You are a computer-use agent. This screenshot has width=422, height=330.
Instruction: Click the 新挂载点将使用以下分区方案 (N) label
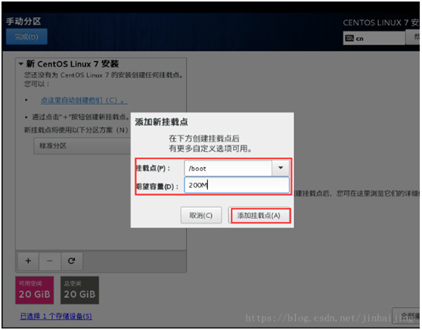pyautogui.click(x=76, y=130)
